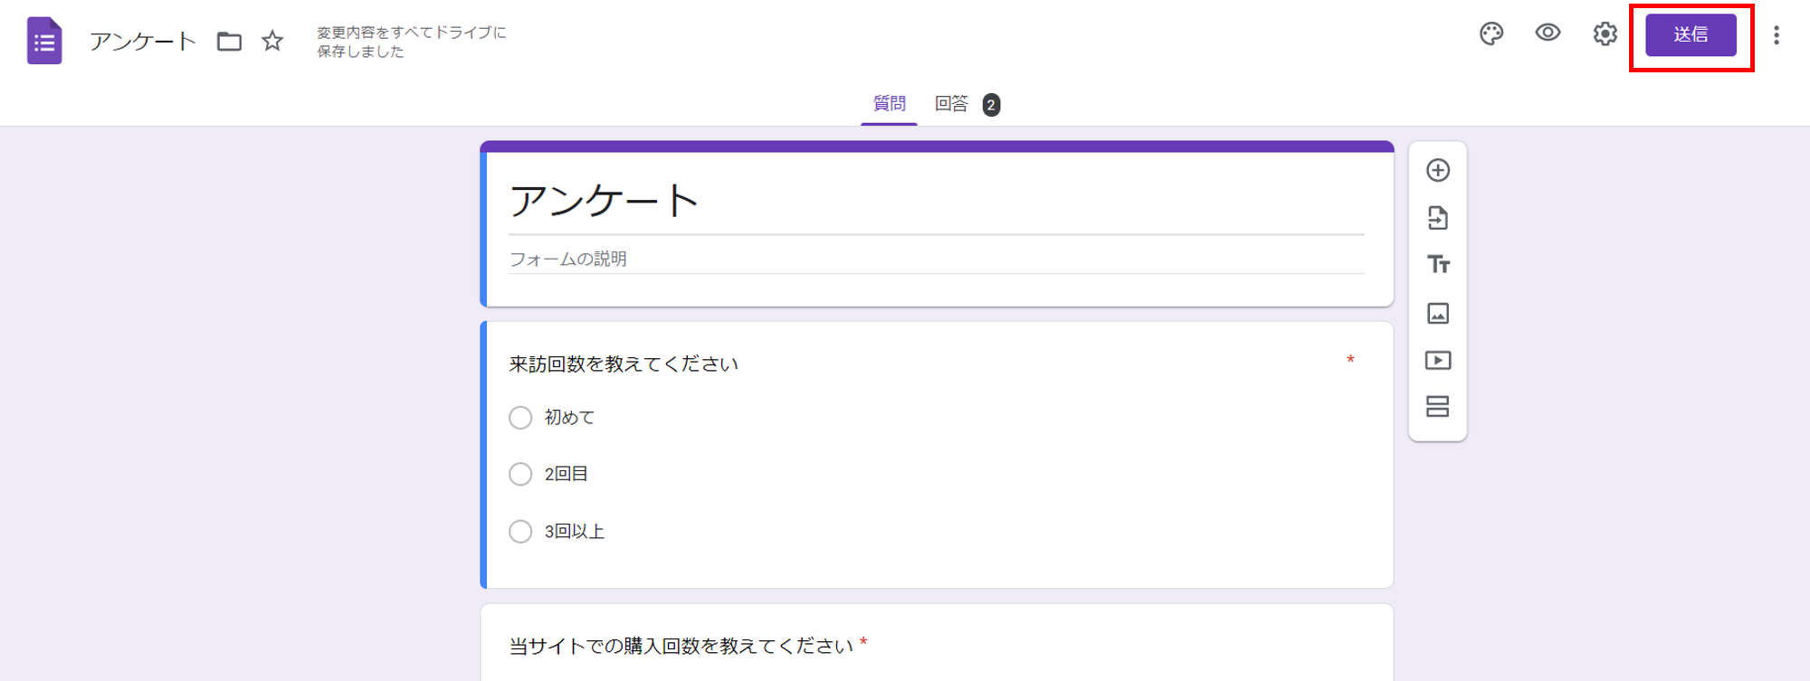Select the 3回以上 radio option

click(520, 531)
